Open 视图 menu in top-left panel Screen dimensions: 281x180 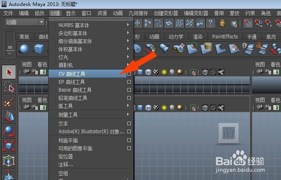[27, 64]
